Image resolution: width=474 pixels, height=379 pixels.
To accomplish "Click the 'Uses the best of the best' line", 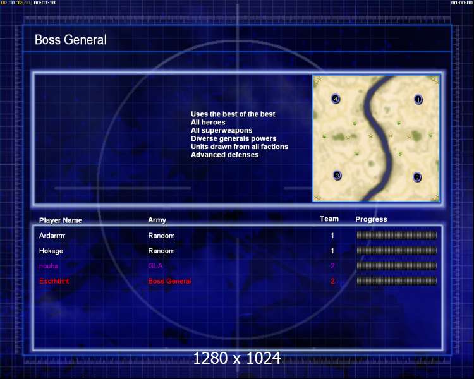I will pos(233,114).
